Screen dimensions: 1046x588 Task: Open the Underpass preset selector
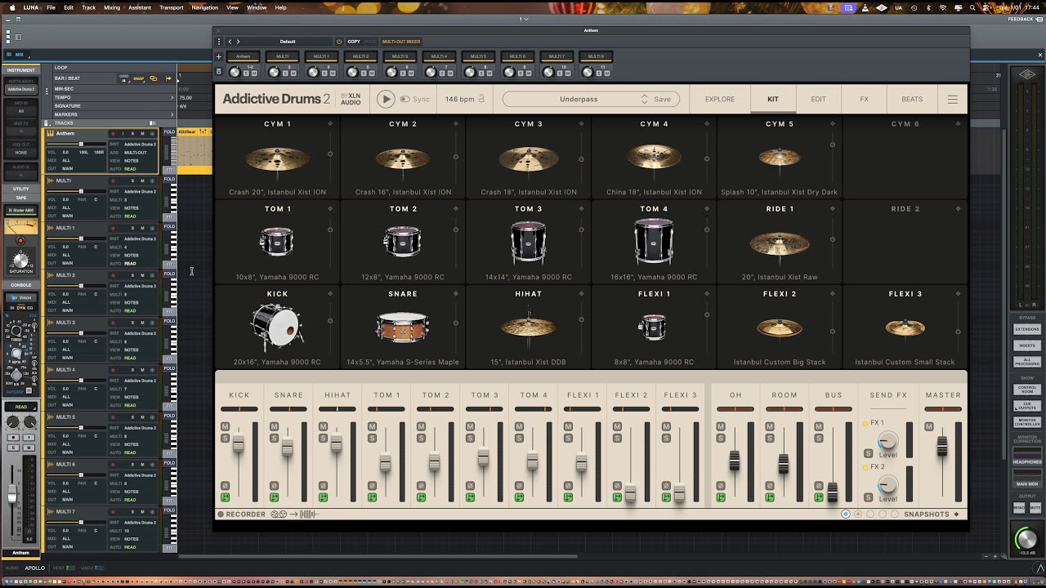coord(579,99)
